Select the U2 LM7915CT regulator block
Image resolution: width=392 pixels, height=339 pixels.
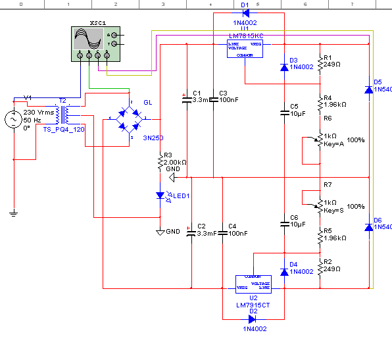pos(253,284)
